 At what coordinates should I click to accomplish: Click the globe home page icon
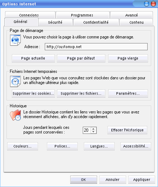(15, 40)
